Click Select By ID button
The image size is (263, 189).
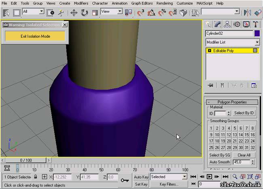pyautogui.click(x=244, y=113)
